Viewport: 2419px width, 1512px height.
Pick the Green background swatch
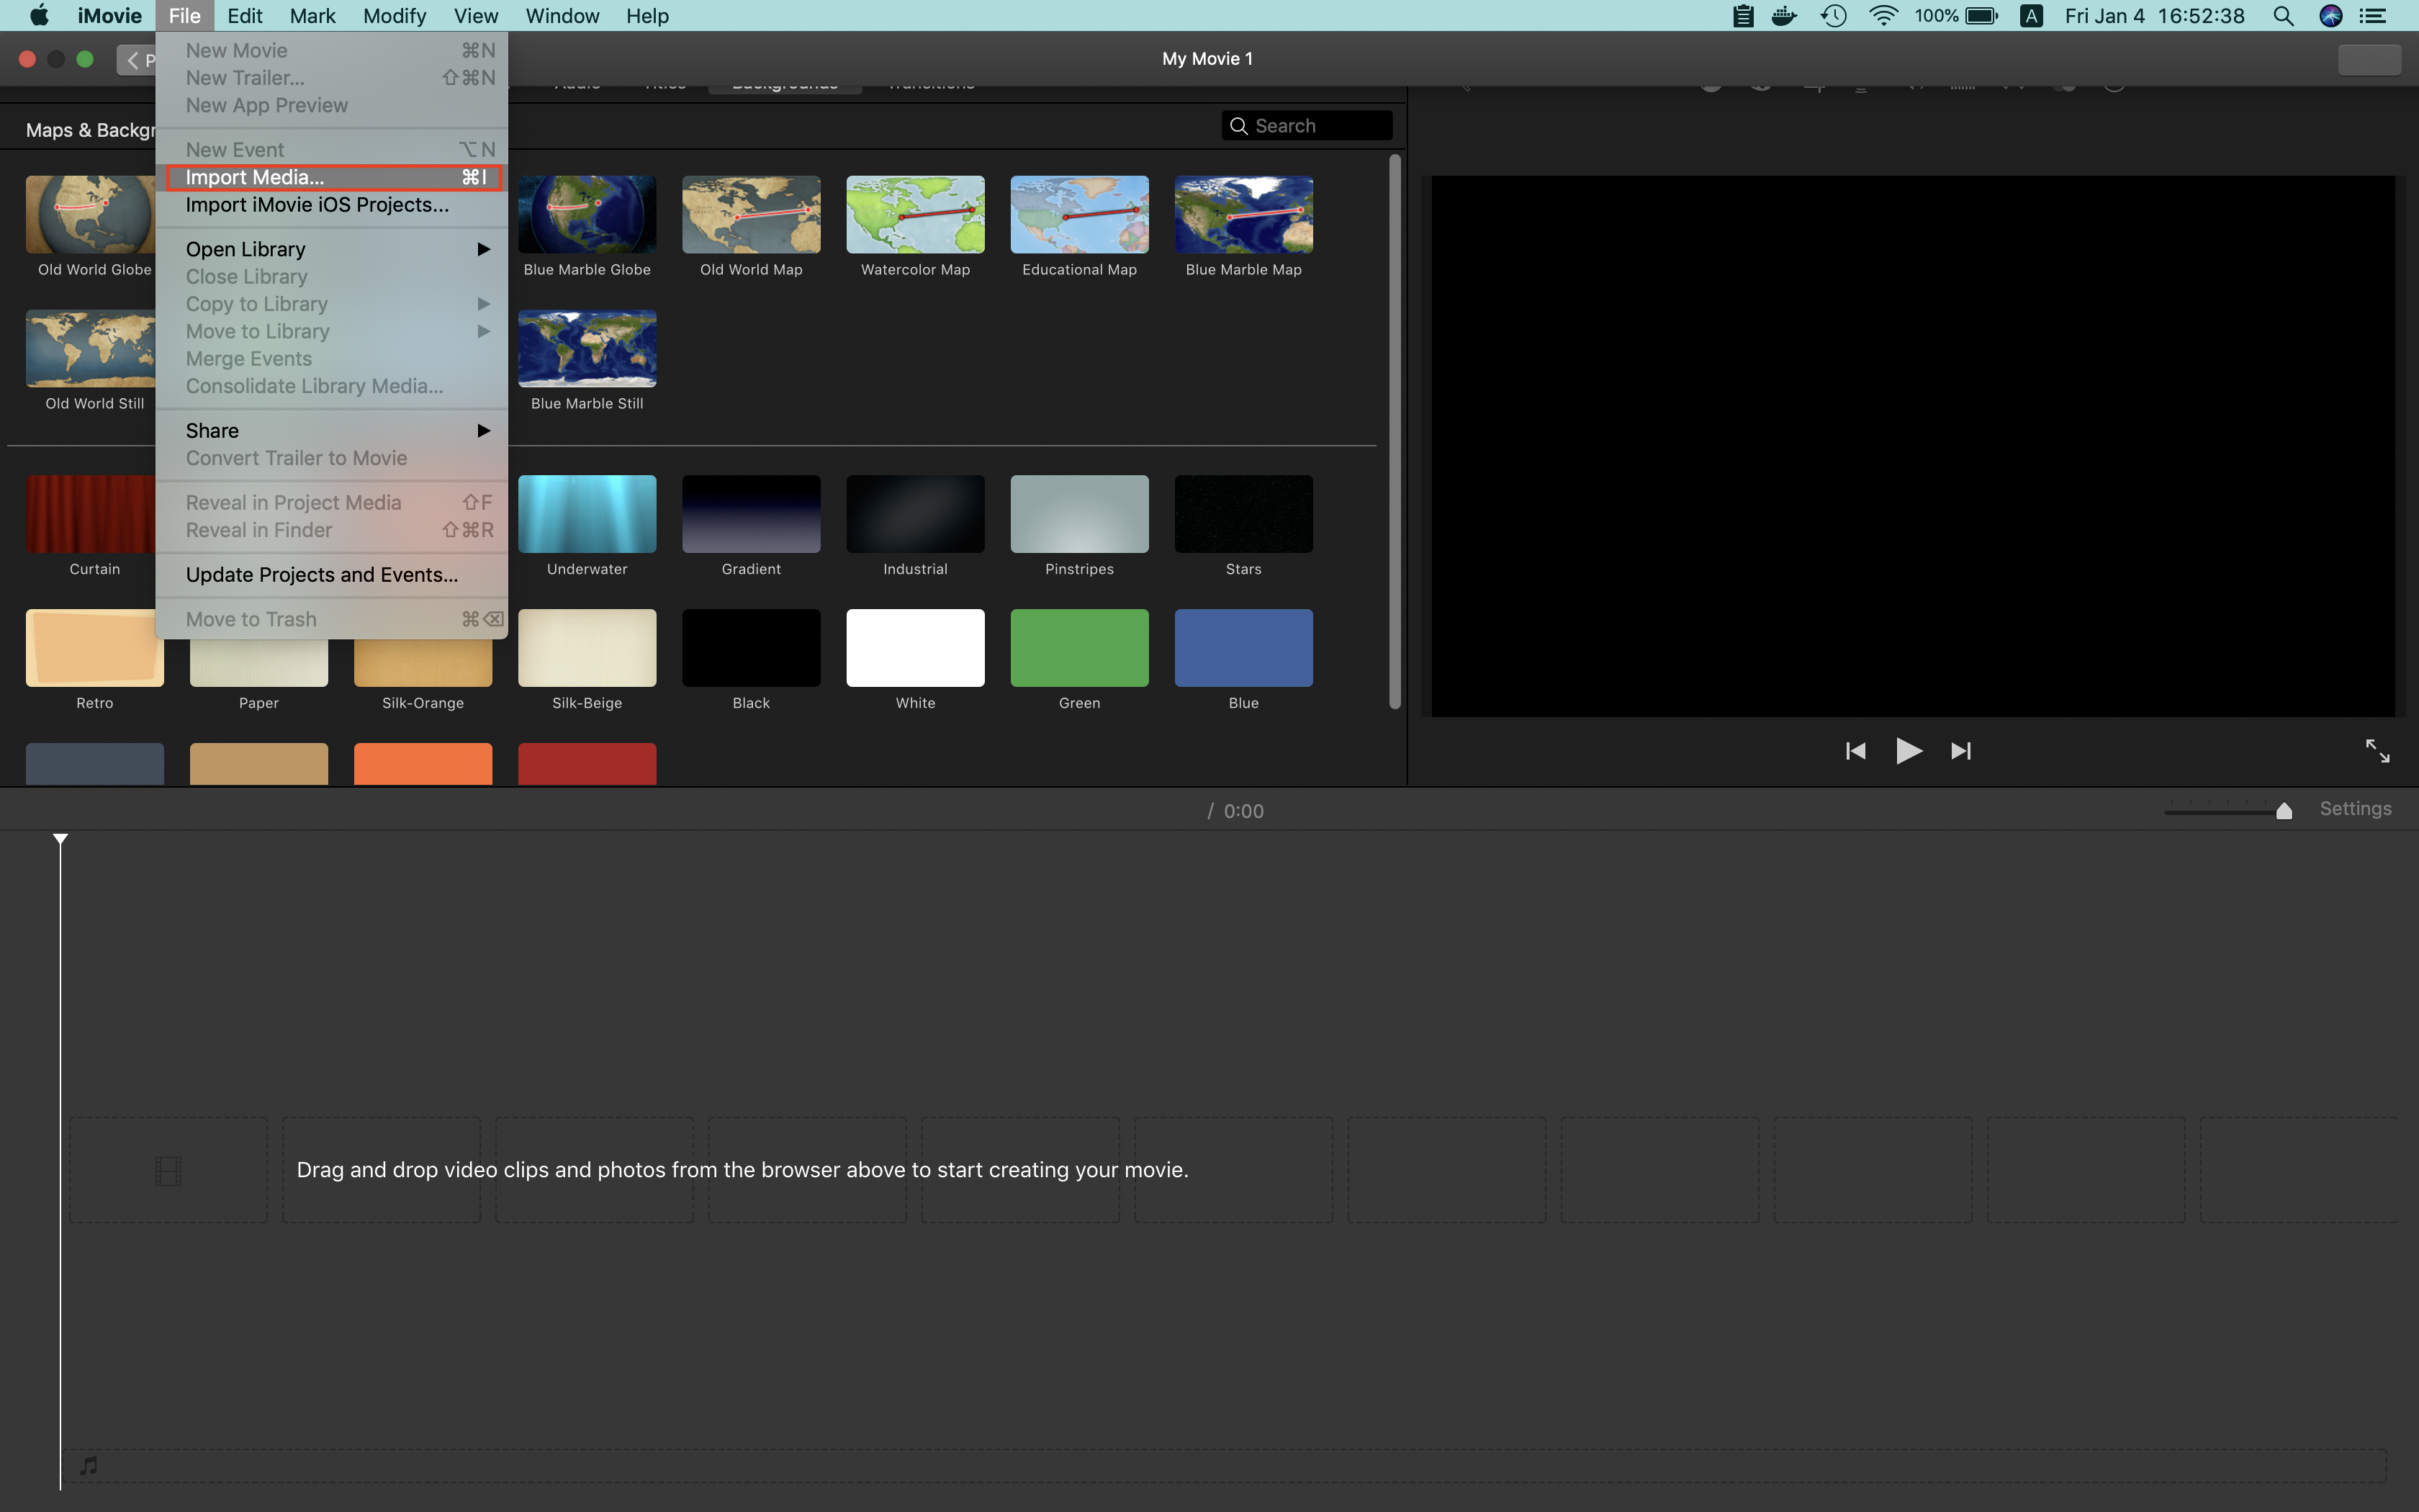coord(1080,648)
